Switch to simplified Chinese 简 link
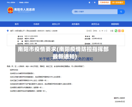Screen dimensions: 132x107 click(95, 3)
